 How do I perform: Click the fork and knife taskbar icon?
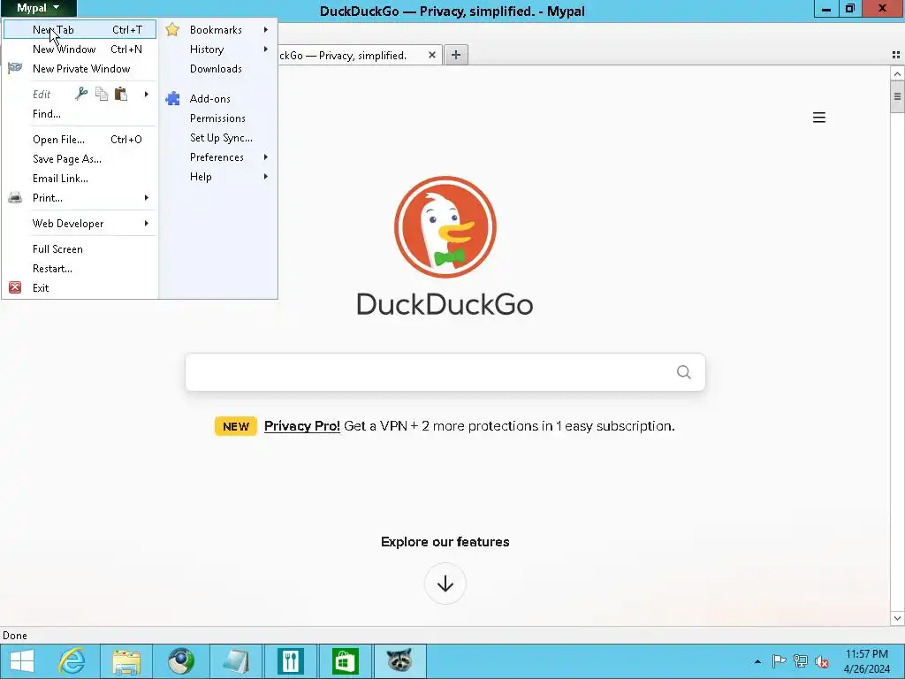[x=290, y=661]
